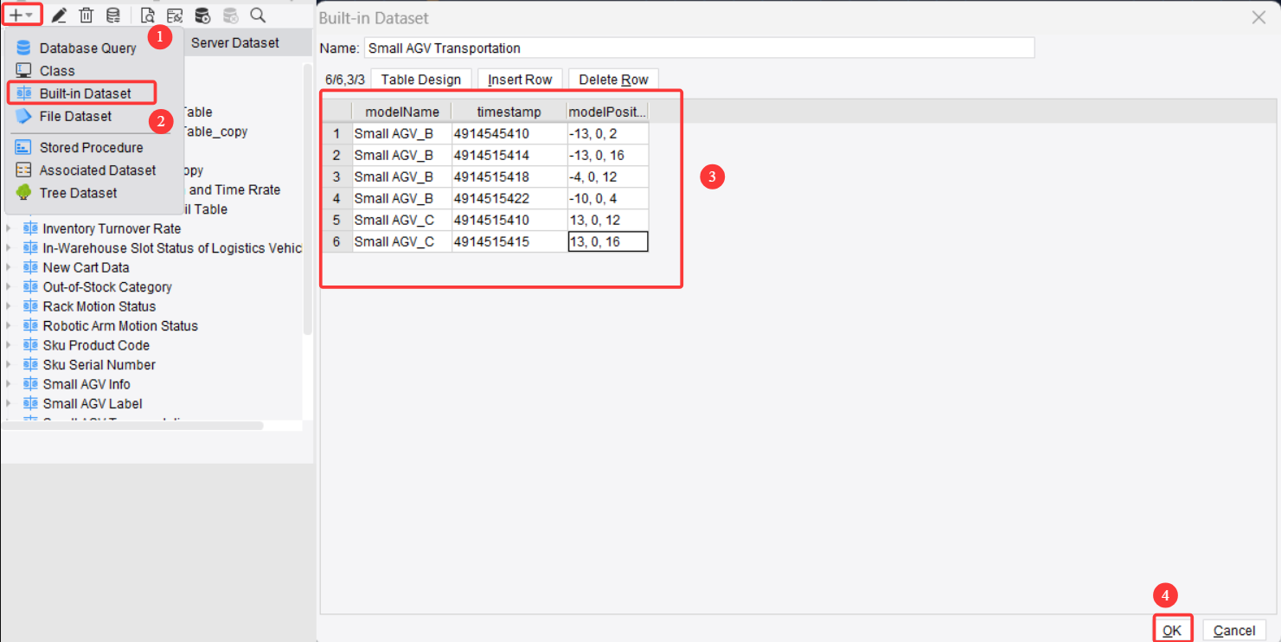This screenshot has width=1281, height=642.
Task: Click the Insert Row button
Action: click(x=520, y=80)
